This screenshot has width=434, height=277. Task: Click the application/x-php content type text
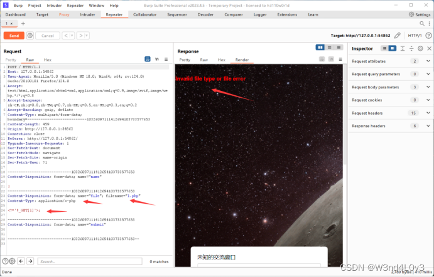pyautogui.click(x=57, y=201)
